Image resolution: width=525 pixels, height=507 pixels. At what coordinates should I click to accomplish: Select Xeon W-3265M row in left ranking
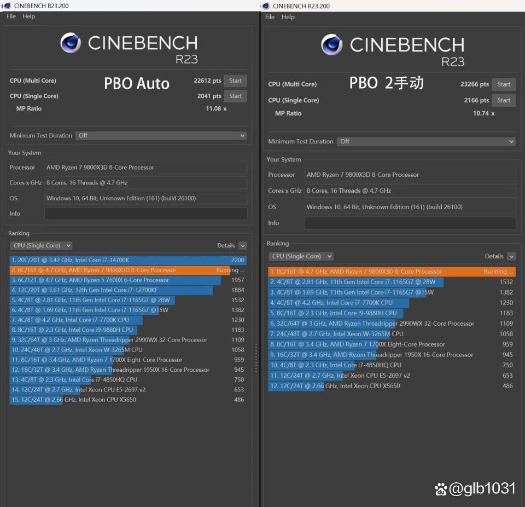(x=129, y=350)
